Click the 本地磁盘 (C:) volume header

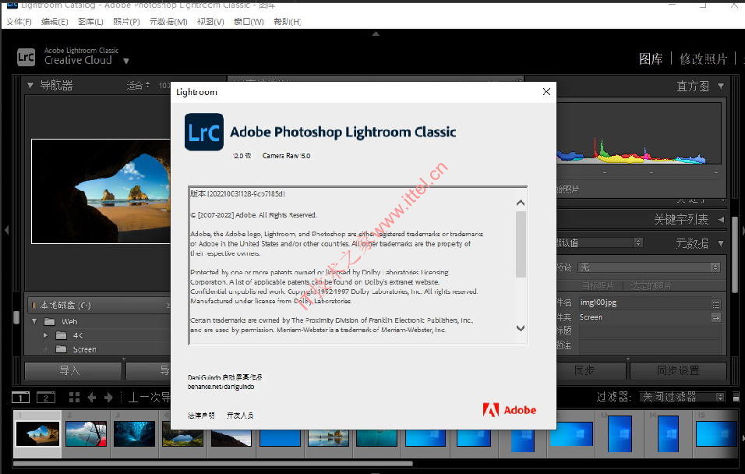click(x=98, y=306)
